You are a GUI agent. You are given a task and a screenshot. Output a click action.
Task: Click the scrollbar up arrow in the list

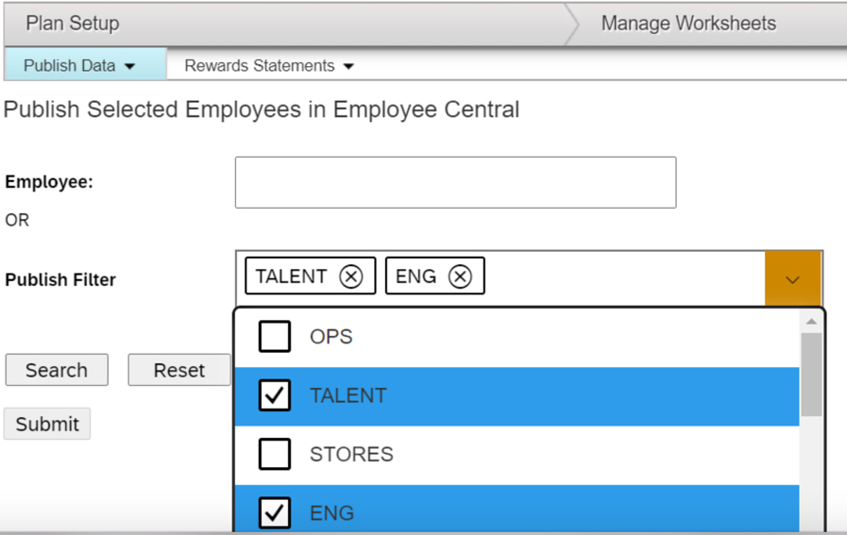pyautogui.click(x=811, y=322)
